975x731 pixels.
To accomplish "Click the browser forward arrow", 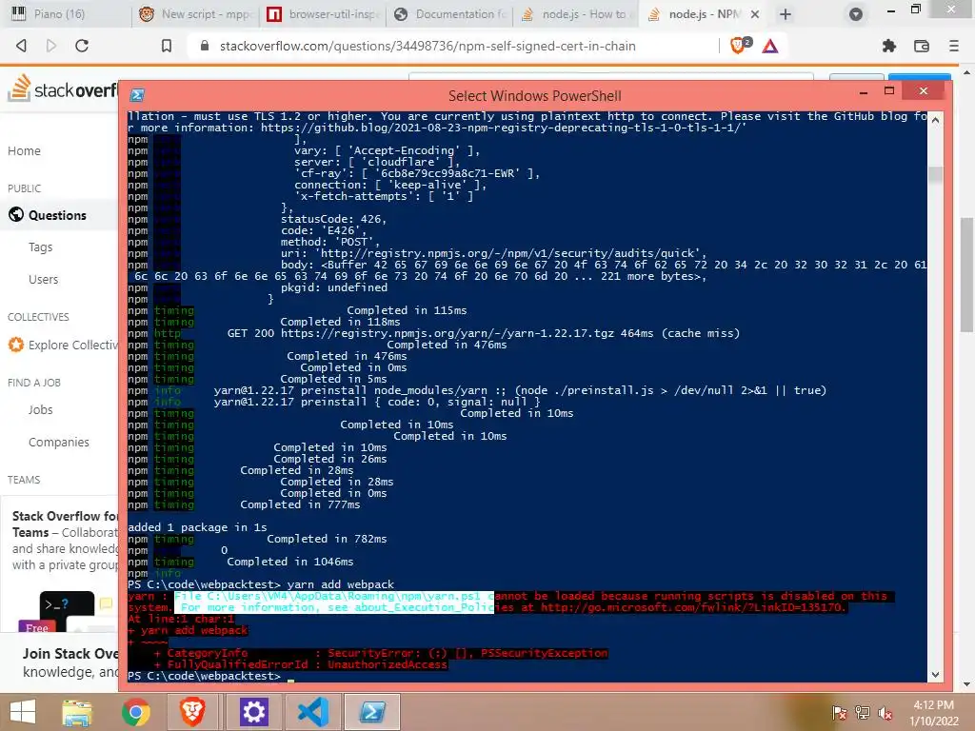I will coord(51,46).
